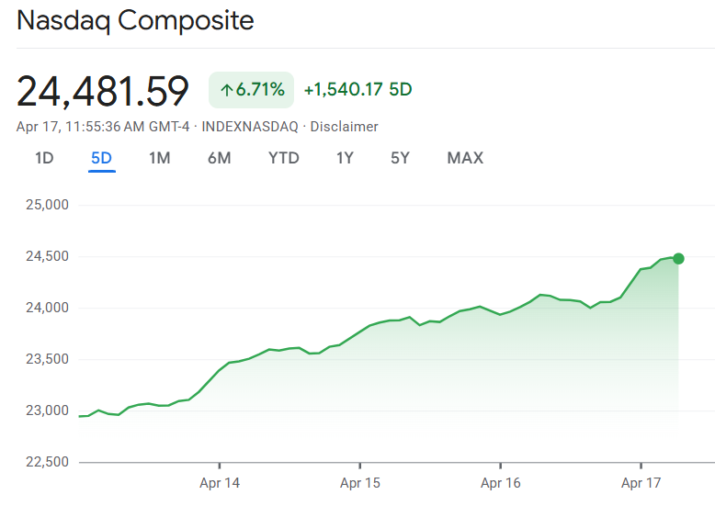
Task: Show the YTD chart range
Action: (284, 158)
